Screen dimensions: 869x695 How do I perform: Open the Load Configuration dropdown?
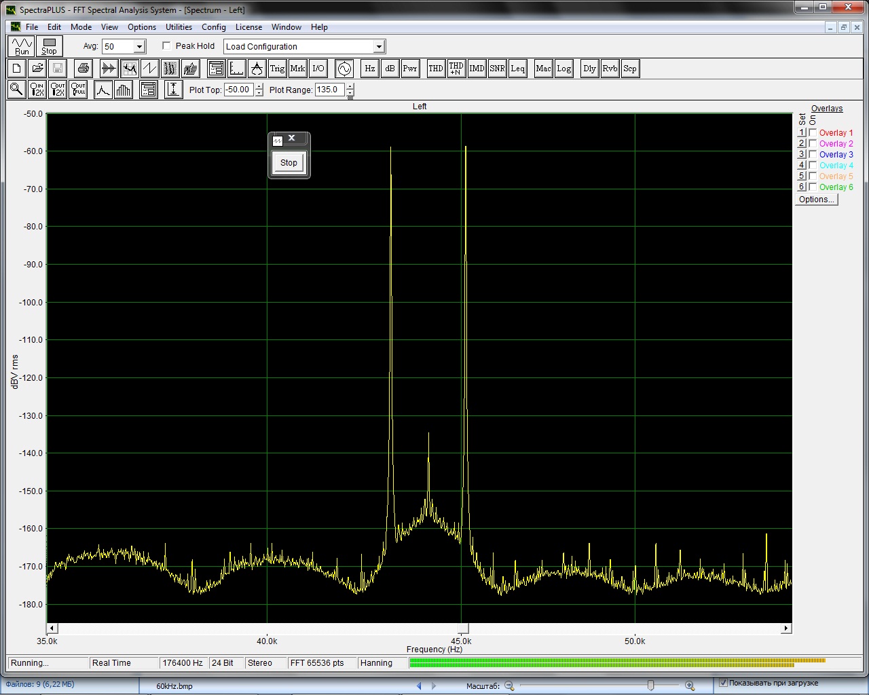pos(379,47)
